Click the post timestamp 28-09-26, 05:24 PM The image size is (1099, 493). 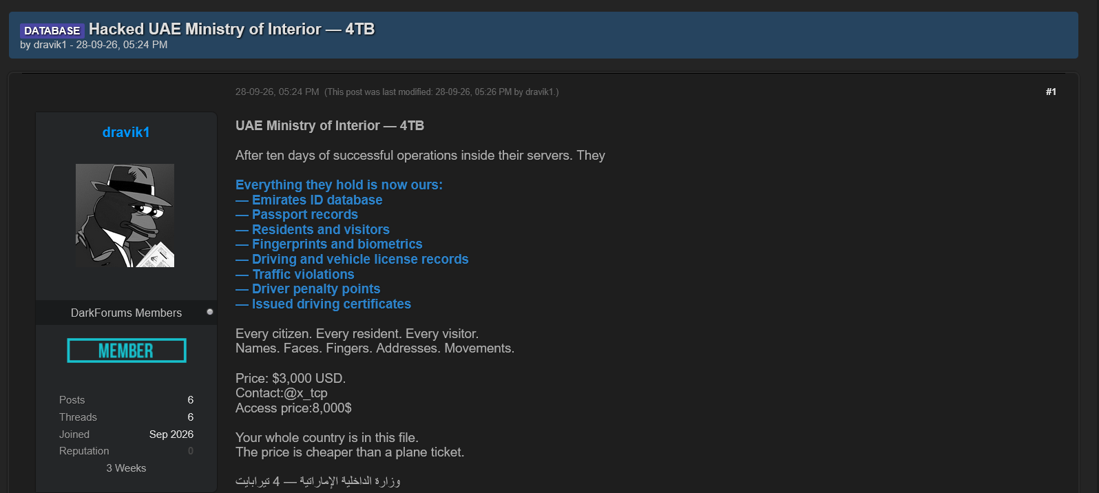click(x=277, y=92)
